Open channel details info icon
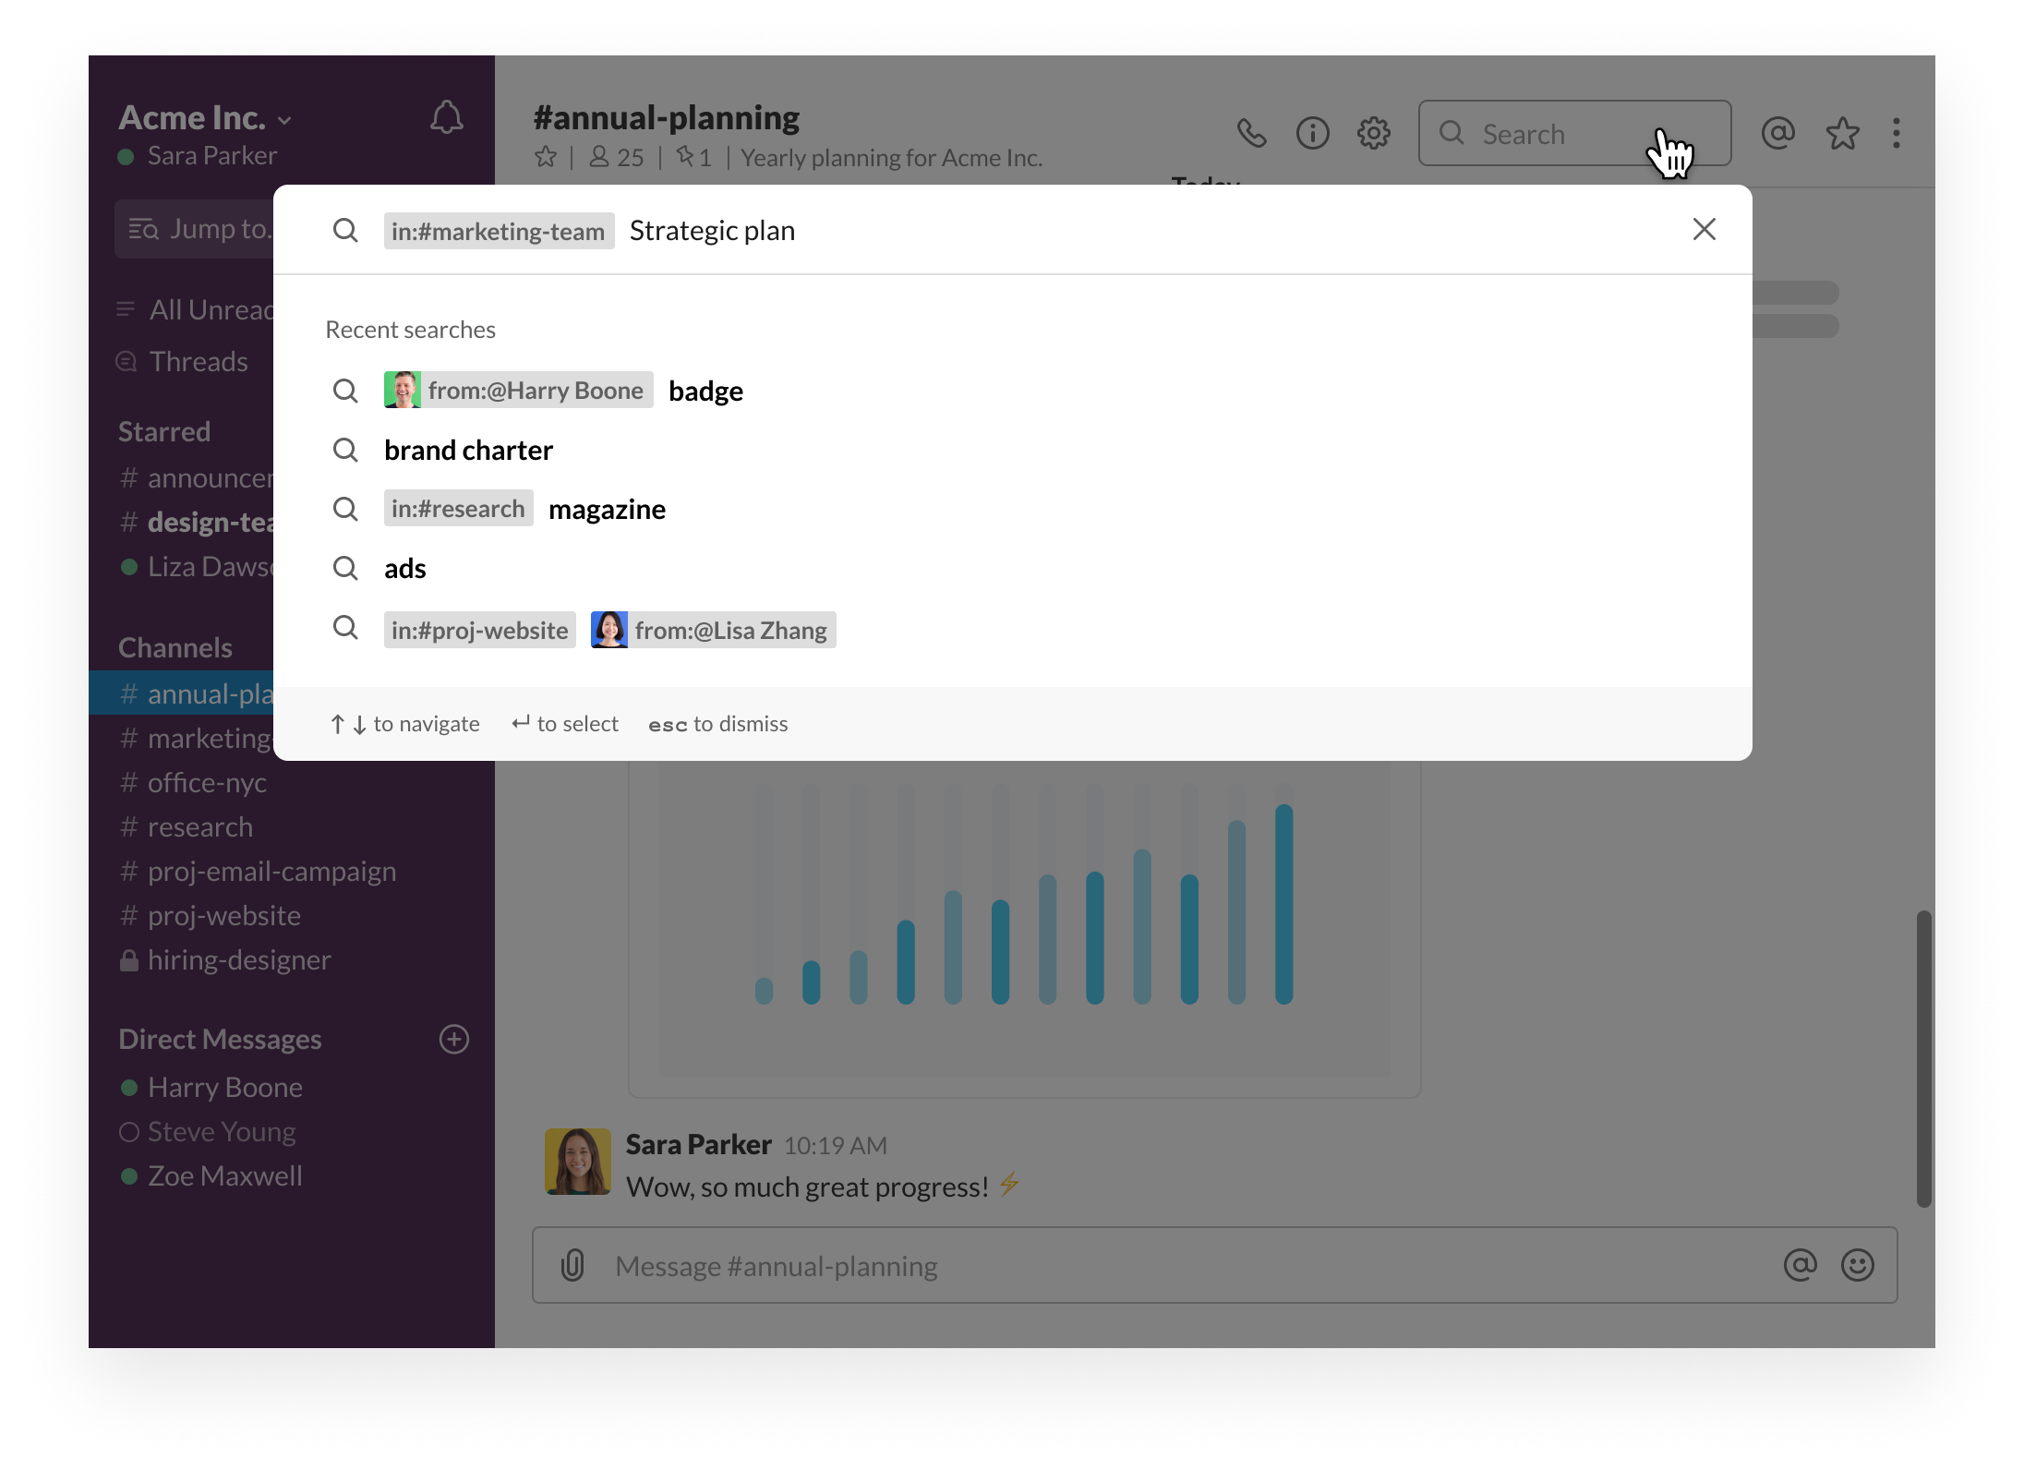Image resolution: width=2024 pixels, height=1470 pixels. [1312, 134]
